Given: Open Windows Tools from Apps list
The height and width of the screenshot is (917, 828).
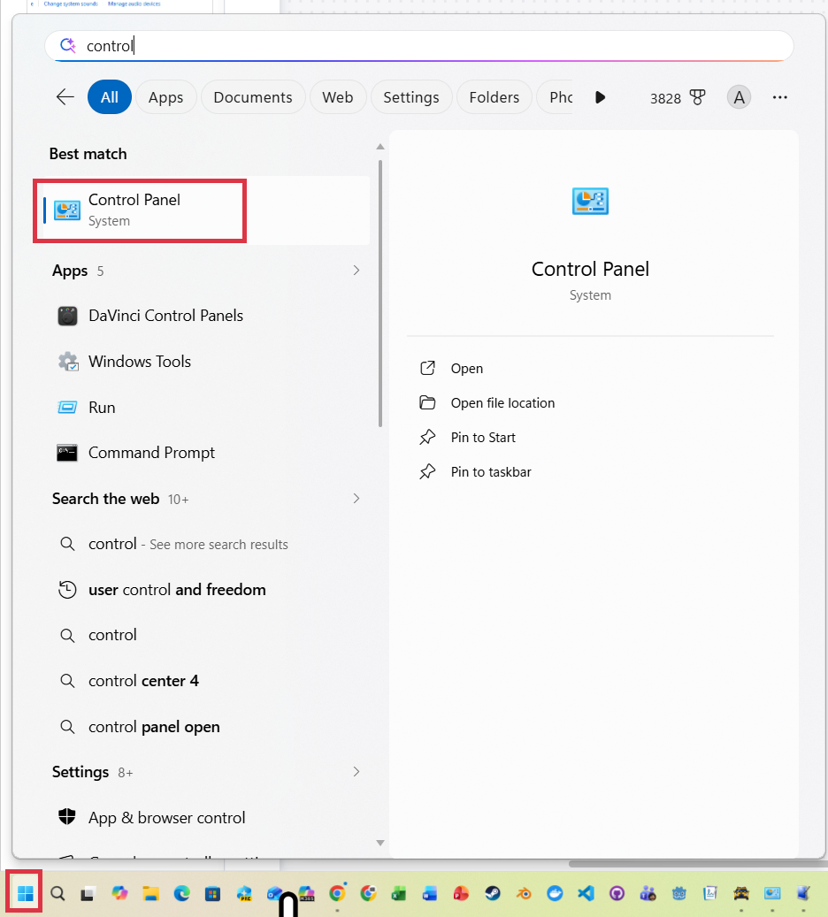Looking at the screenshot, I should [x=139, y=362].
